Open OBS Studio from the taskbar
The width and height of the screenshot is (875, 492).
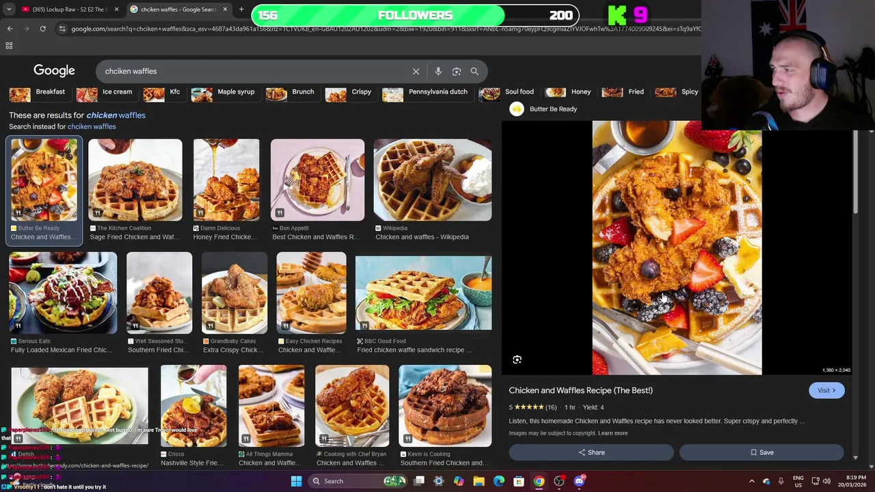point(559,481)
